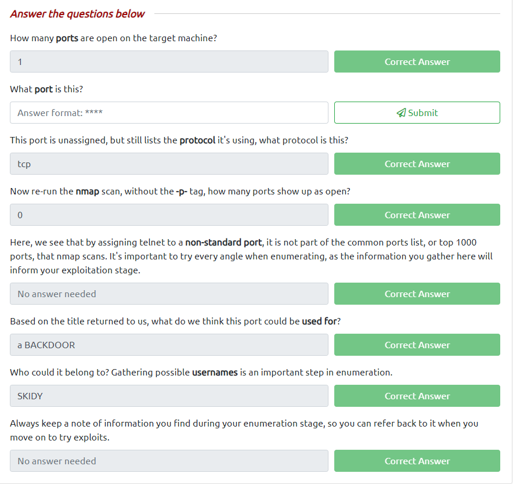Click Correct Answer beside 'SKIDY'
The width and height of the screenshot is (513, 484).
(x=417, y=396)
